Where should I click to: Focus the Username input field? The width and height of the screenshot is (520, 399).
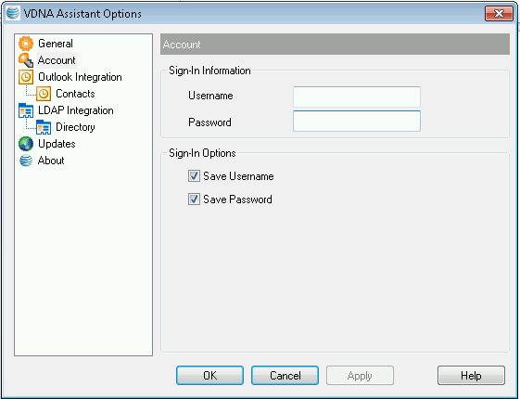tap(357, 97)
